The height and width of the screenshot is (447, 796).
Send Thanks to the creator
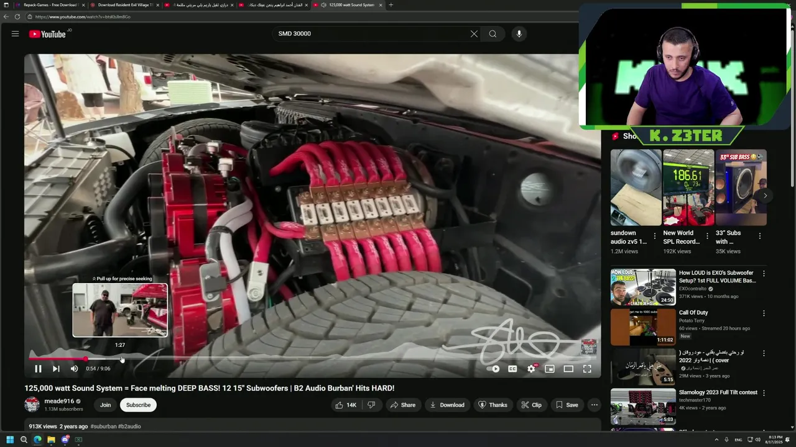[x=493, y=405]
